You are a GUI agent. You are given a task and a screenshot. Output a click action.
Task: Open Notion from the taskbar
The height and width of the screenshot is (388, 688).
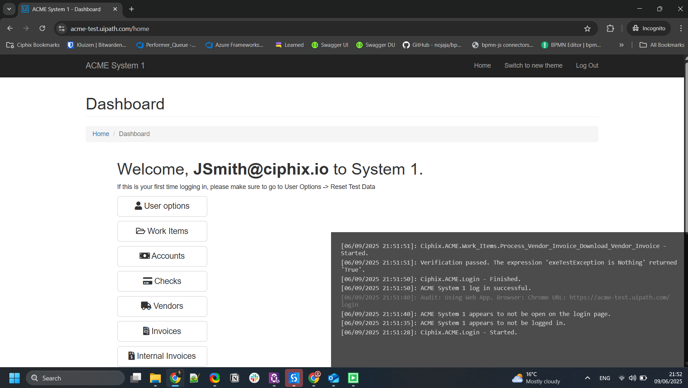coord(235,378)
